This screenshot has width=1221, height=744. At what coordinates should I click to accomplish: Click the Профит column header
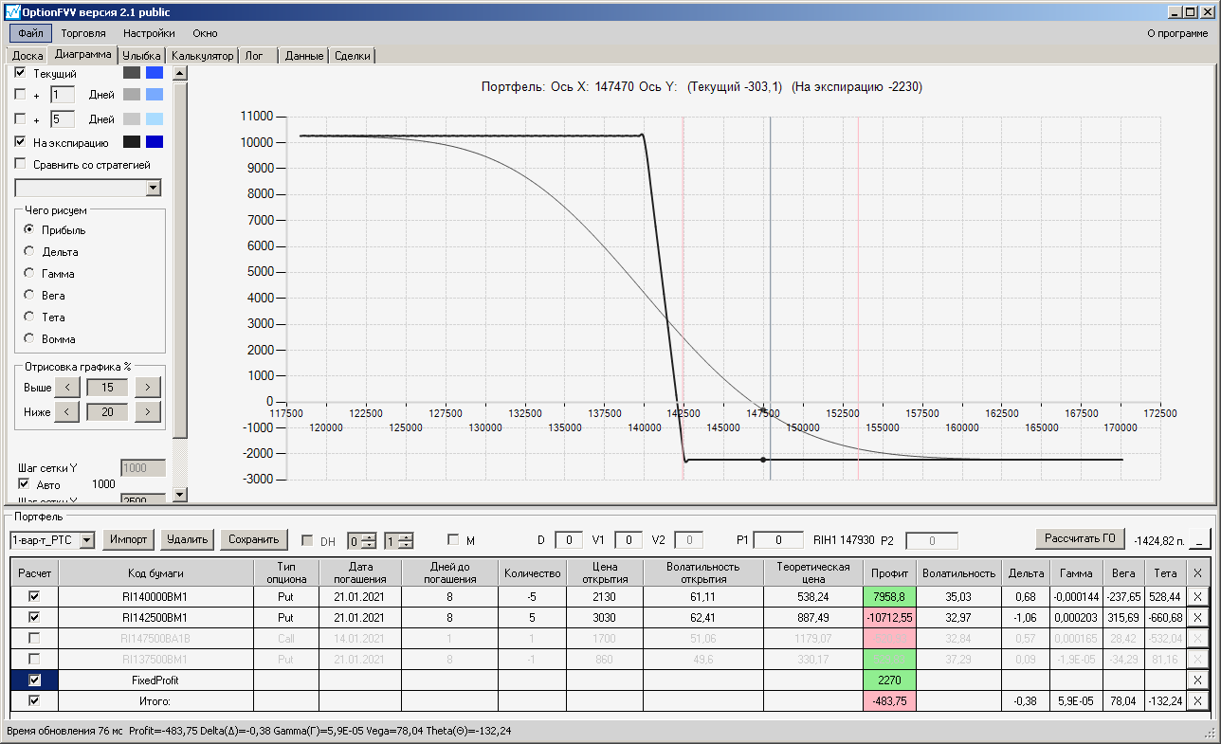[x=889, y=572]
